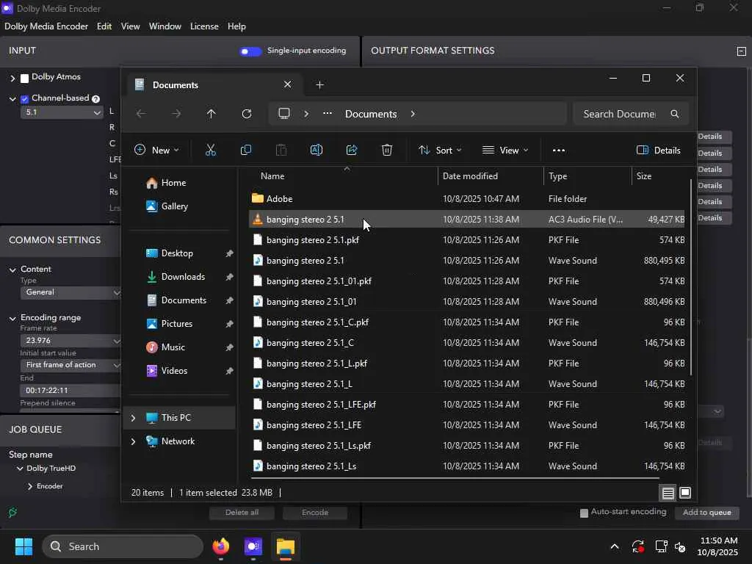
Task: Open the Window menu
Action: (x=164, y=26)
